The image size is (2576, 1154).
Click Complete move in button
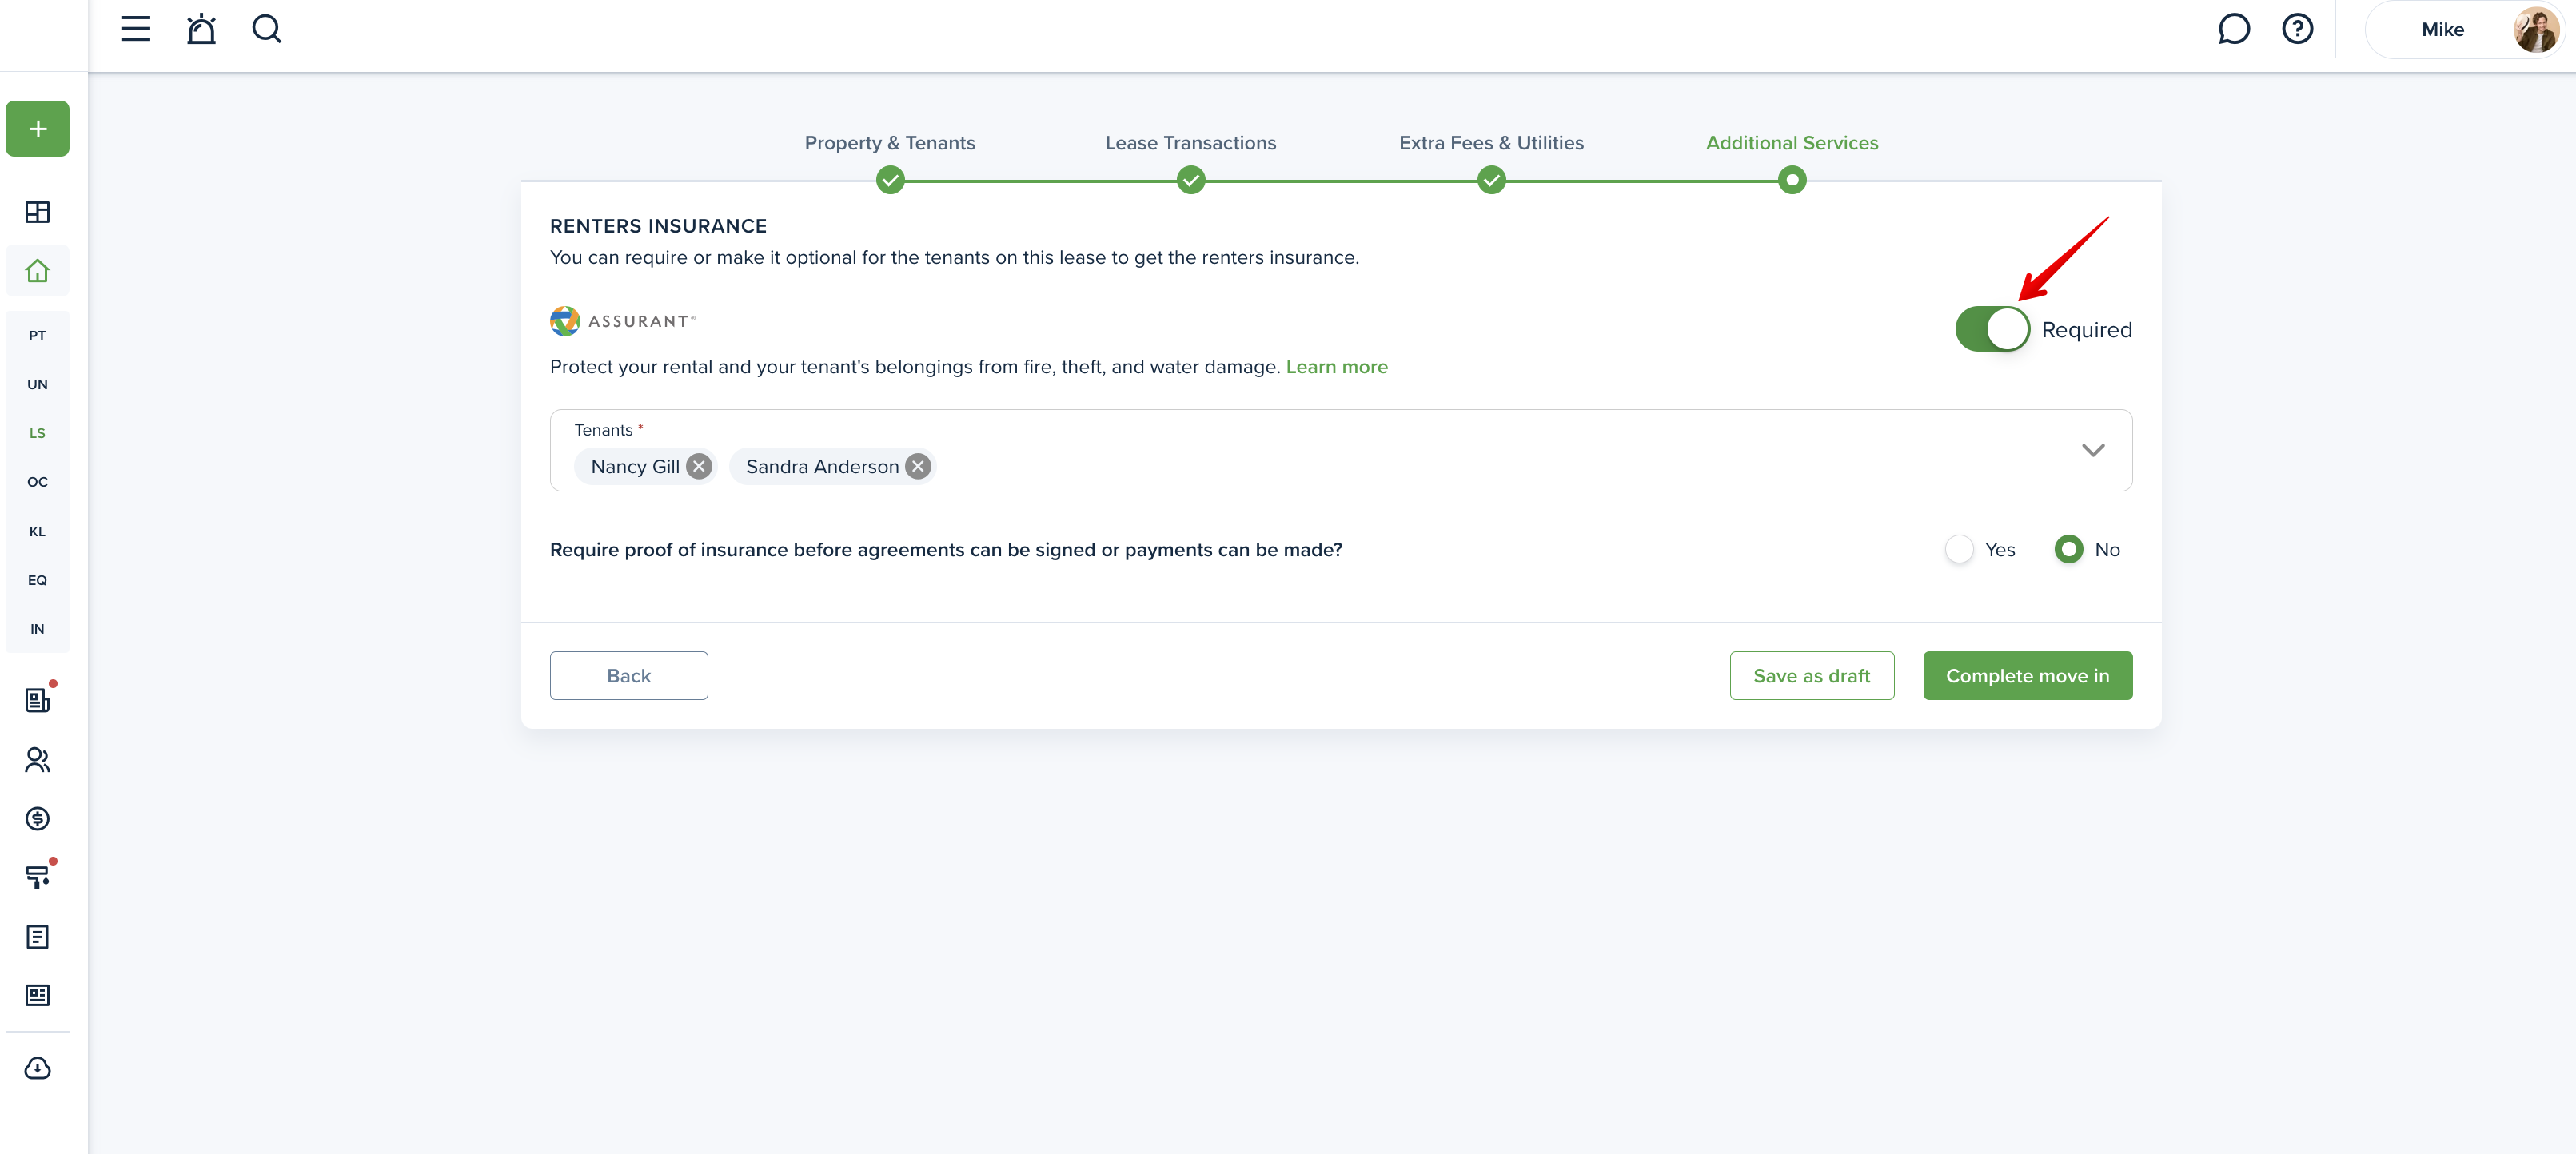point(2027,676)
